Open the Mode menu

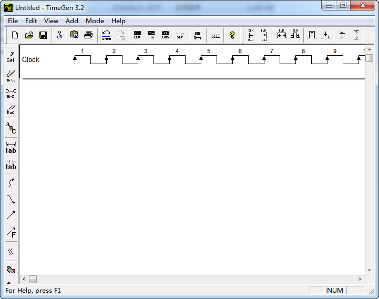(x=95, y=21)
